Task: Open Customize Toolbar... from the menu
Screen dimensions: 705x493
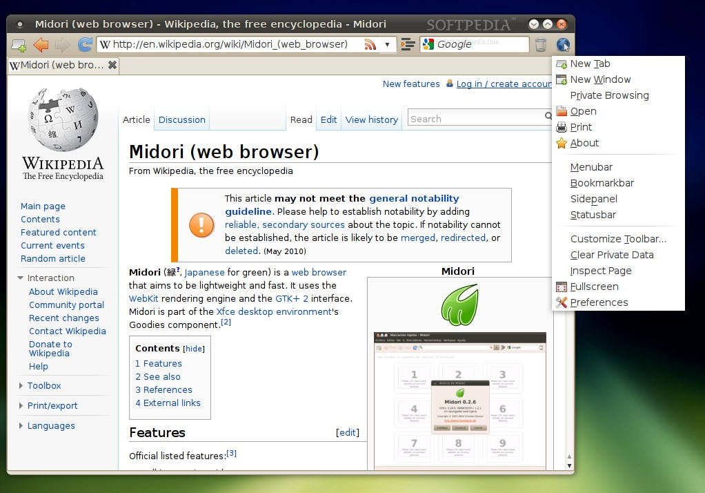Action: [x=618, y=239]
